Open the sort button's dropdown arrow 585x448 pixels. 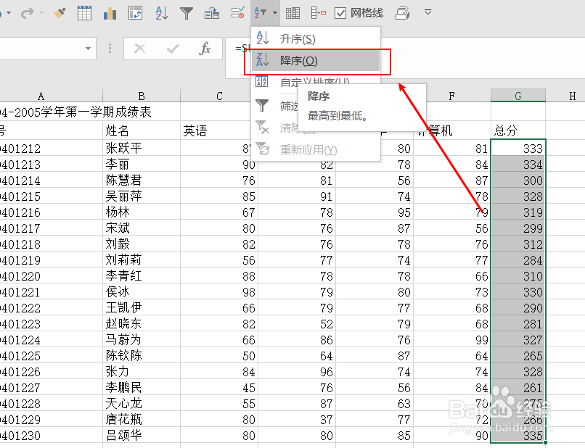pos(274,12)
